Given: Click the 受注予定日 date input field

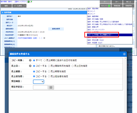Looking at the screenshot, I should pos(40,87).
